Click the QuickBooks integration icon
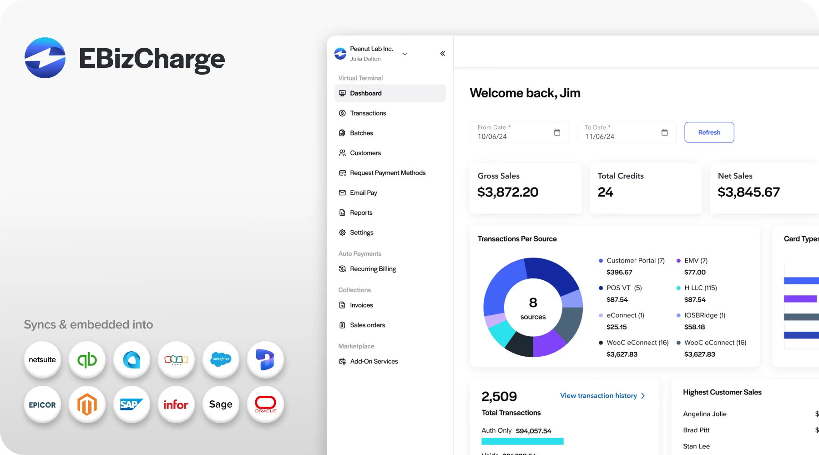 [87, 359]
